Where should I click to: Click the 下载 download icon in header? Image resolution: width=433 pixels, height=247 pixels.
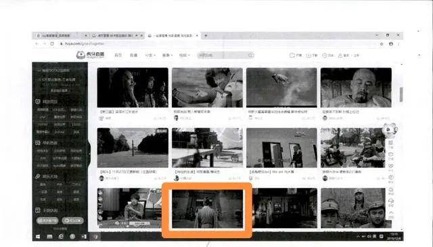(x=309, y=55)
